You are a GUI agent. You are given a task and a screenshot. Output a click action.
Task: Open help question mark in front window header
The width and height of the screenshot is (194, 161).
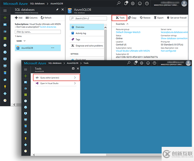pos(155,63)
